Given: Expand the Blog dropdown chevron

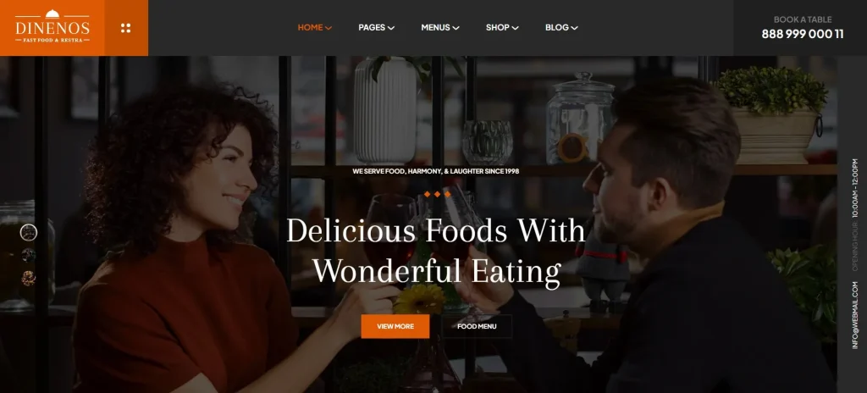Looking at the screenshot, I should point(575,28).
